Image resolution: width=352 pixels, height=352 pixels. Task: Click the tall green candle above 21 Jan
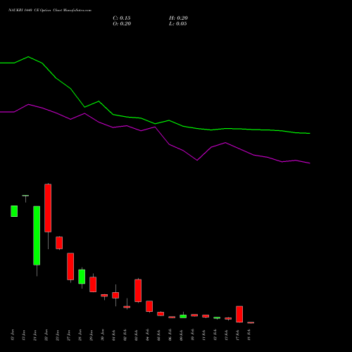tap(37, 236)
